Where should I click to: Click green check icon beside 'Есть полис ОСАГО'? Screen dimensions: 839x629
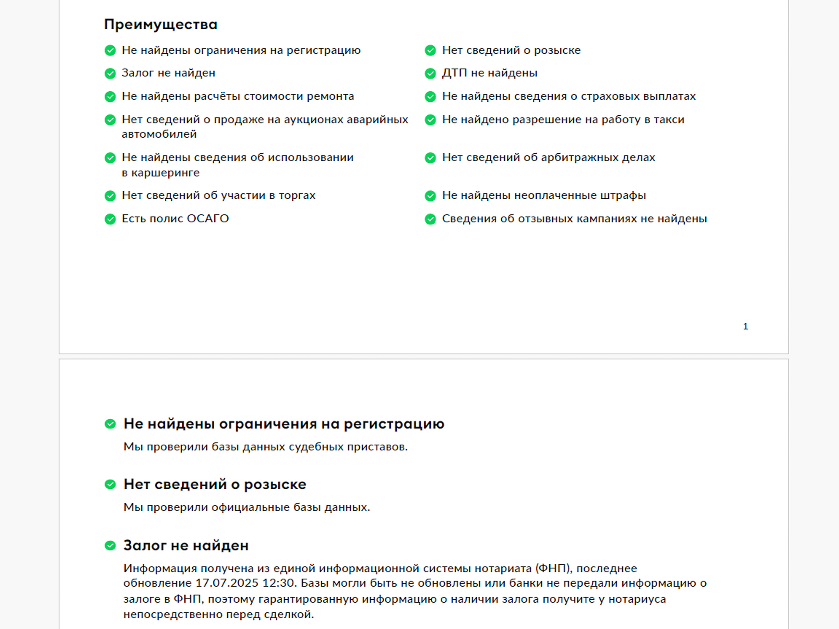coord(110,219)
